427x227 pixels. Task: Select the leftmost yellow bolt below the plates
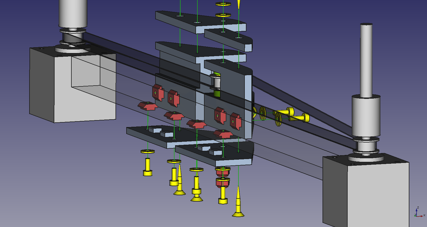[x=148, y=167]
